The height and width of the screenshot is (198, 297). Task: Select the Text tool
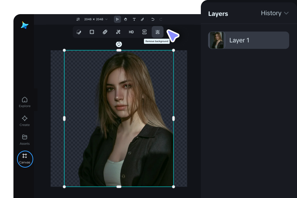134,19
